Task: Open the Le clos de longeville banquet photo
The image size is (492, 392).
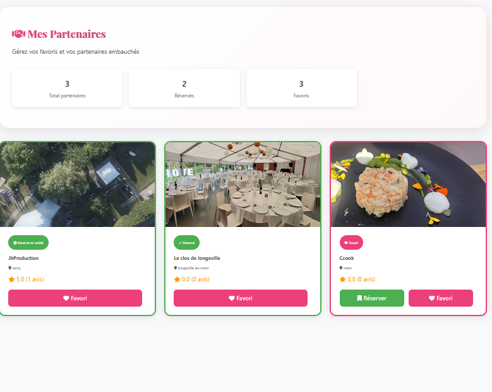Action: 243,185
